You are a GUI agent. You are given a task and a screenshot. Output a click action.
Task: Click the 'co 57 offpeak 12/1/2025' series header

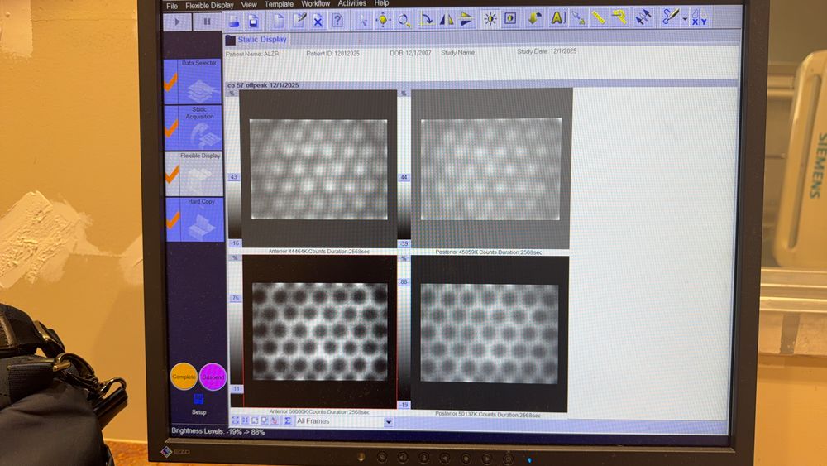[x=263, y=85]
